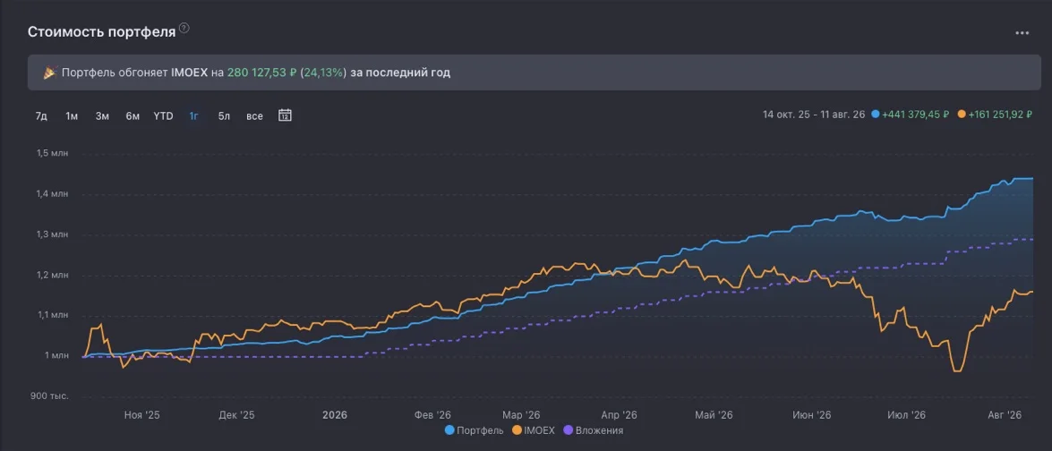Click the +161 251,92 ₽ IMOEX gain
The height and width of the screenshot is (451, 1052).
[1000, 115]
